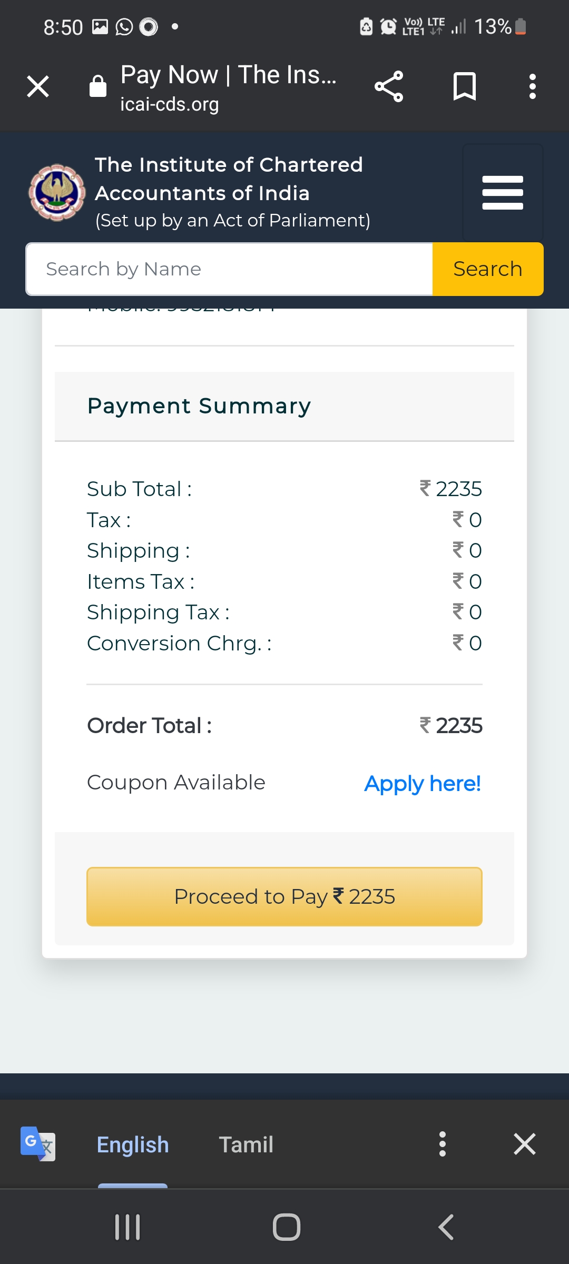Screen dimensions: 569x1264
Task: Switch translation to Tamil tab
Action: (x=246, y=1144)
